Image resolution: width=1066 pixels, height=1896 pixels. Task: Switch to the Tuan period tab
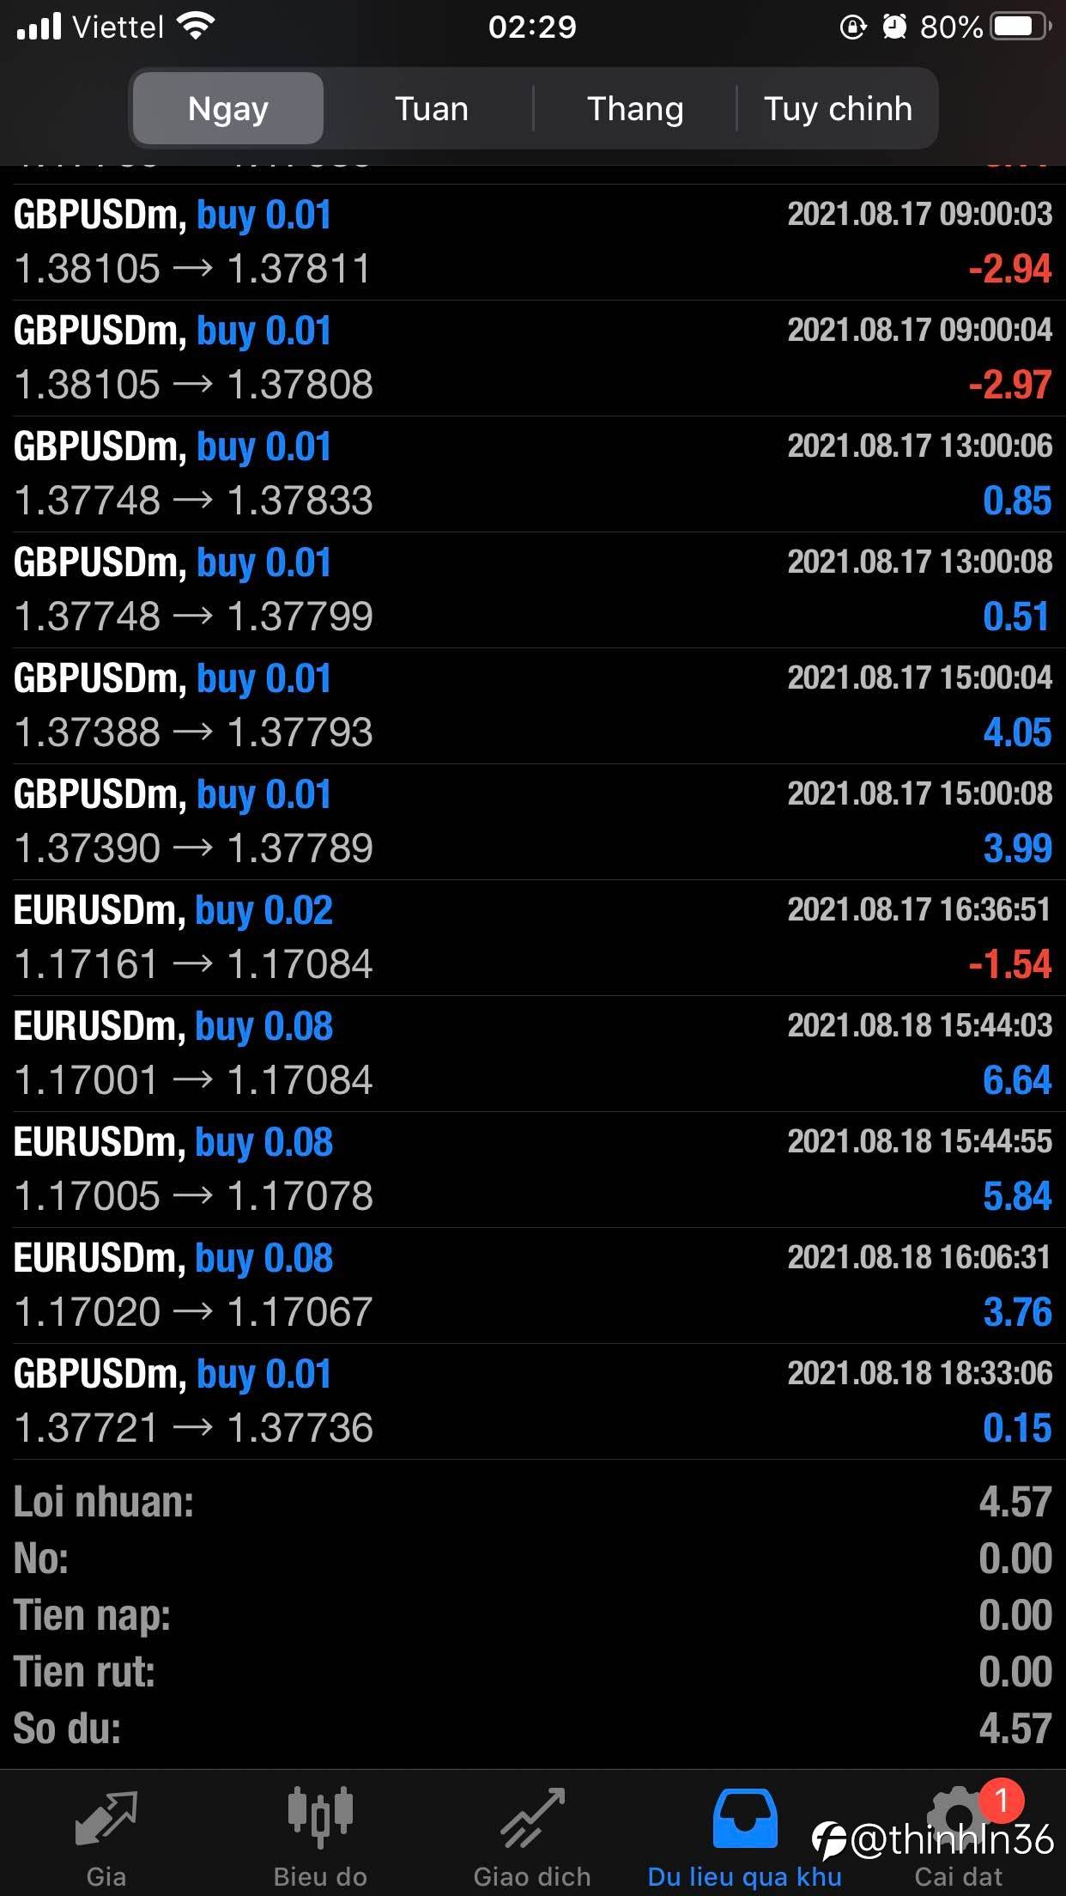pyautogui.click(x=431, y=109)
